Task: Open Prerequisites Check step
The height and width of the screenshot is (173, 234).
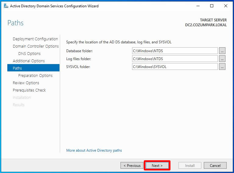Action: click(x=29, y=90)
